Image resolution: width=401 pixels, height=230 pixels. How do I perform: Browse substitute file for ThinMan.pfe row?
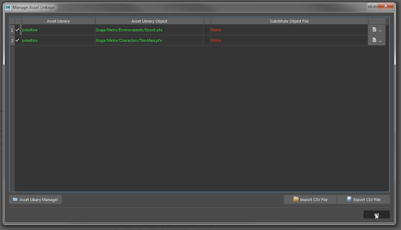point(376,40)
